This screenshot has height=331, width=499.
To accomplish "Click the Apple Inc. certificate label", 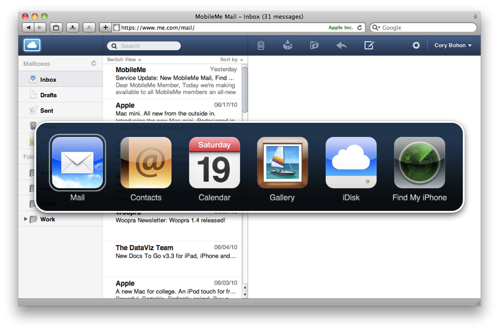I will click(x=340, y=28).
